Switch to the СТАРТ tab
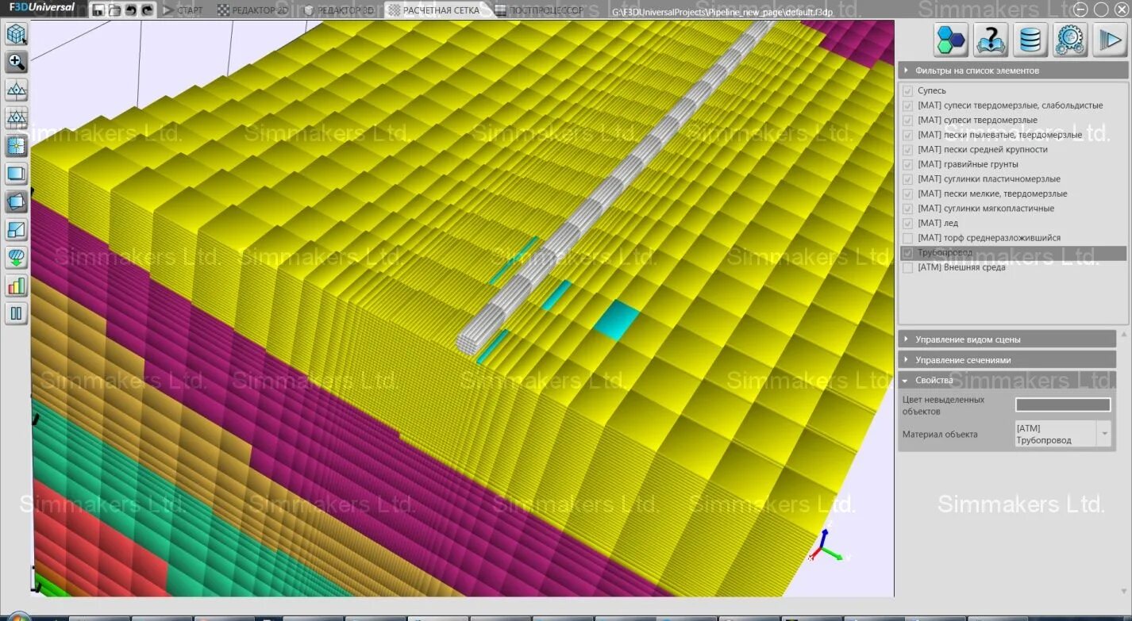 click(x=183, y=10)
